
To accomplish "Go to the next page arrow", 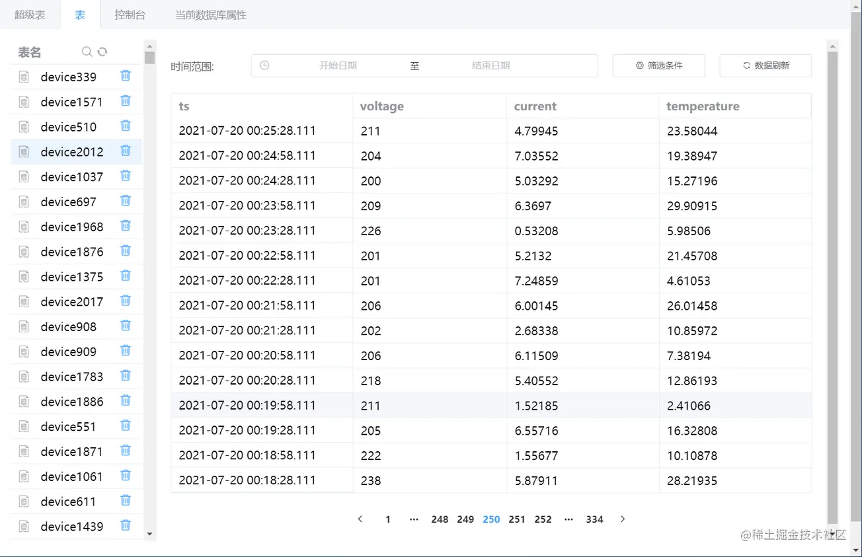I will pos(622,519).
